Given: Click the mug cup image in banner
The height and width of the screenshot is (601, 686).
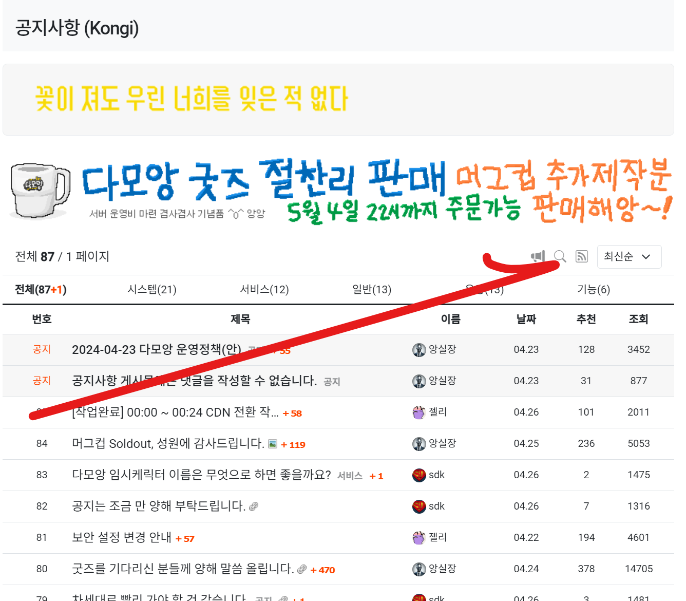Looking at the screenshot, I should pos(40,191).
